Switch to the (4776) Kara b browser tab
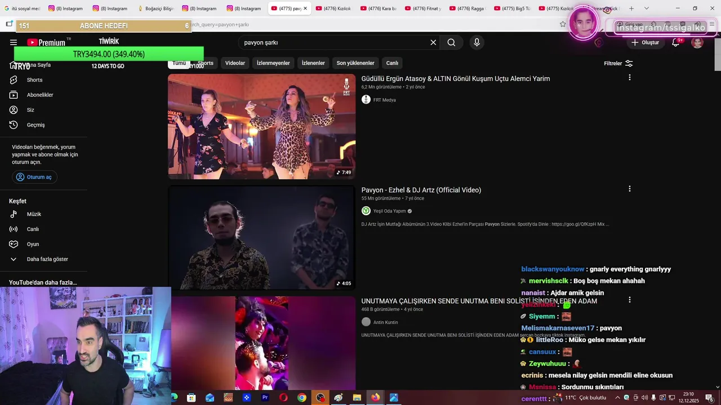 tap(378, 8)
